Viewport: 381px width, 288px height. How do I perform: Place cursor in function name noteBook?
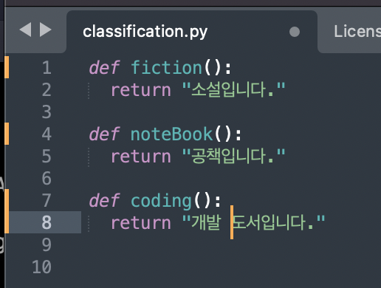[x=171, y=134]
